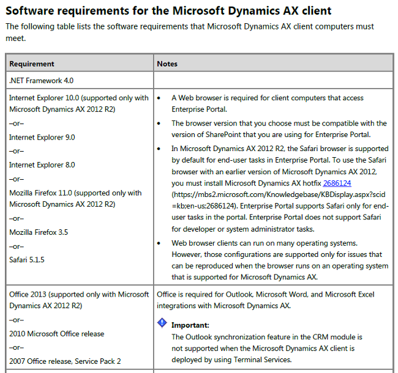Screen dimensions: 398x373
Task: Click bullet starting 'In Microsoft Dynamics AX 2012 R2'
Action: click(x=280, y=189)
